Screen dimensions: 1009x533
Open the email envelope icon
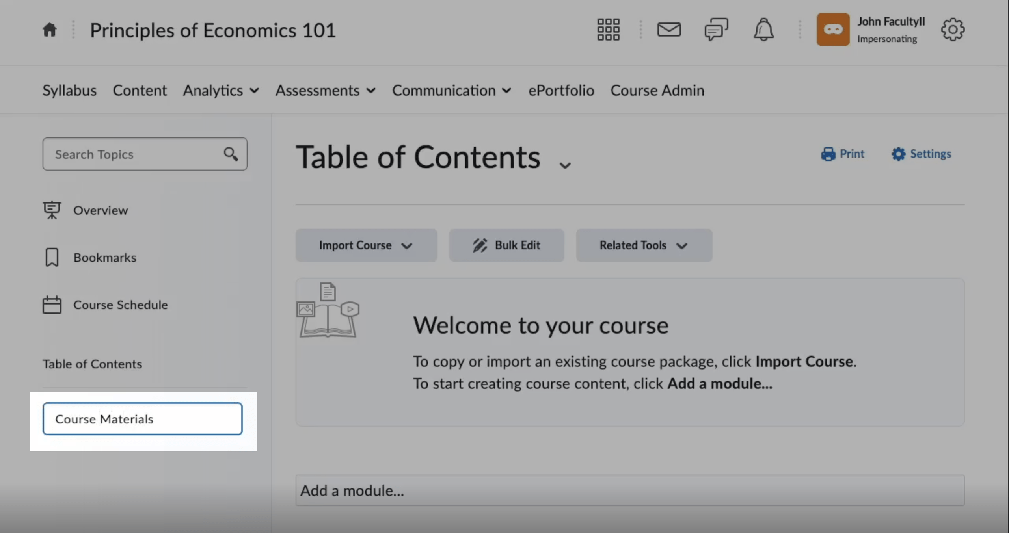pos(669,29)
